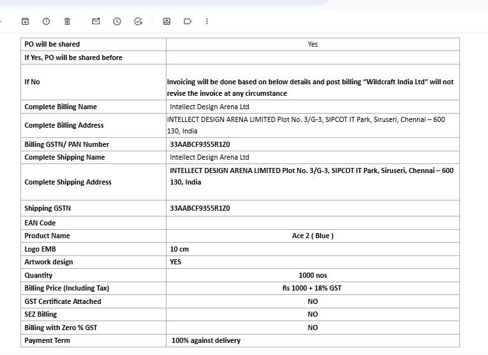
Task: Select the 'Logo EMB' label
Action: tap(40, 249)
